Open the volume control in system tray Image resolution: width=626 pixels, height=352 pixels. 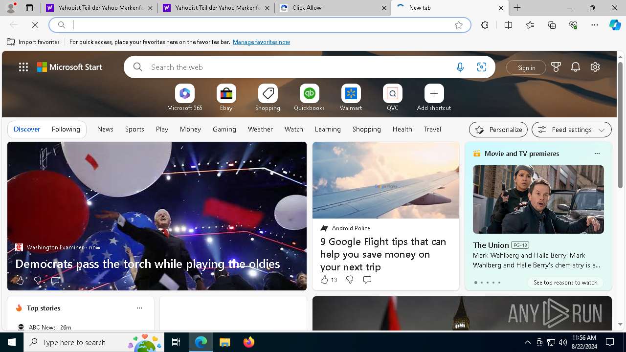tap(562, 342)
